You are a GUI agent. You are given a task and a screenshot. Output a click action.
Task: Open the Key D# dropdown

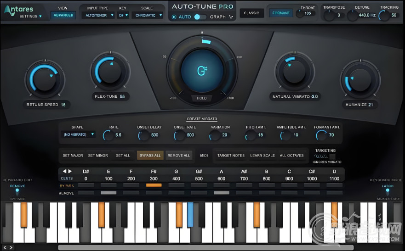[x=123, y=16]
